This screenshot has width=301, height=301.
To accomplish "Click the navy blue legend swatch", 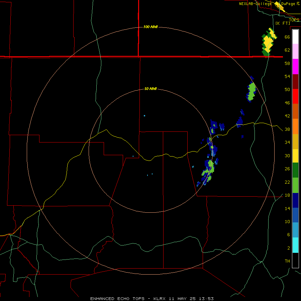I will click(295, 200).
